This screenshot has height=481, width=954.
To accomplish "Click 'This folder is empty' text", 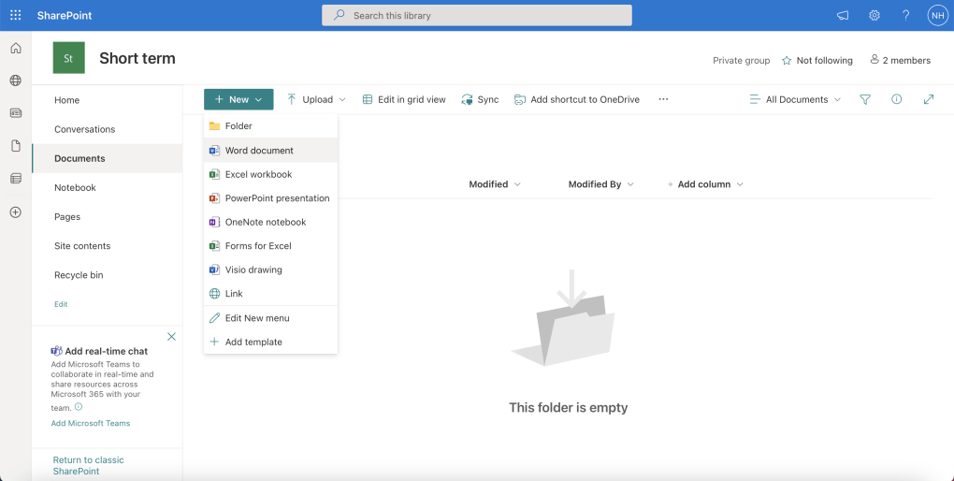I will tap(569, 407).
